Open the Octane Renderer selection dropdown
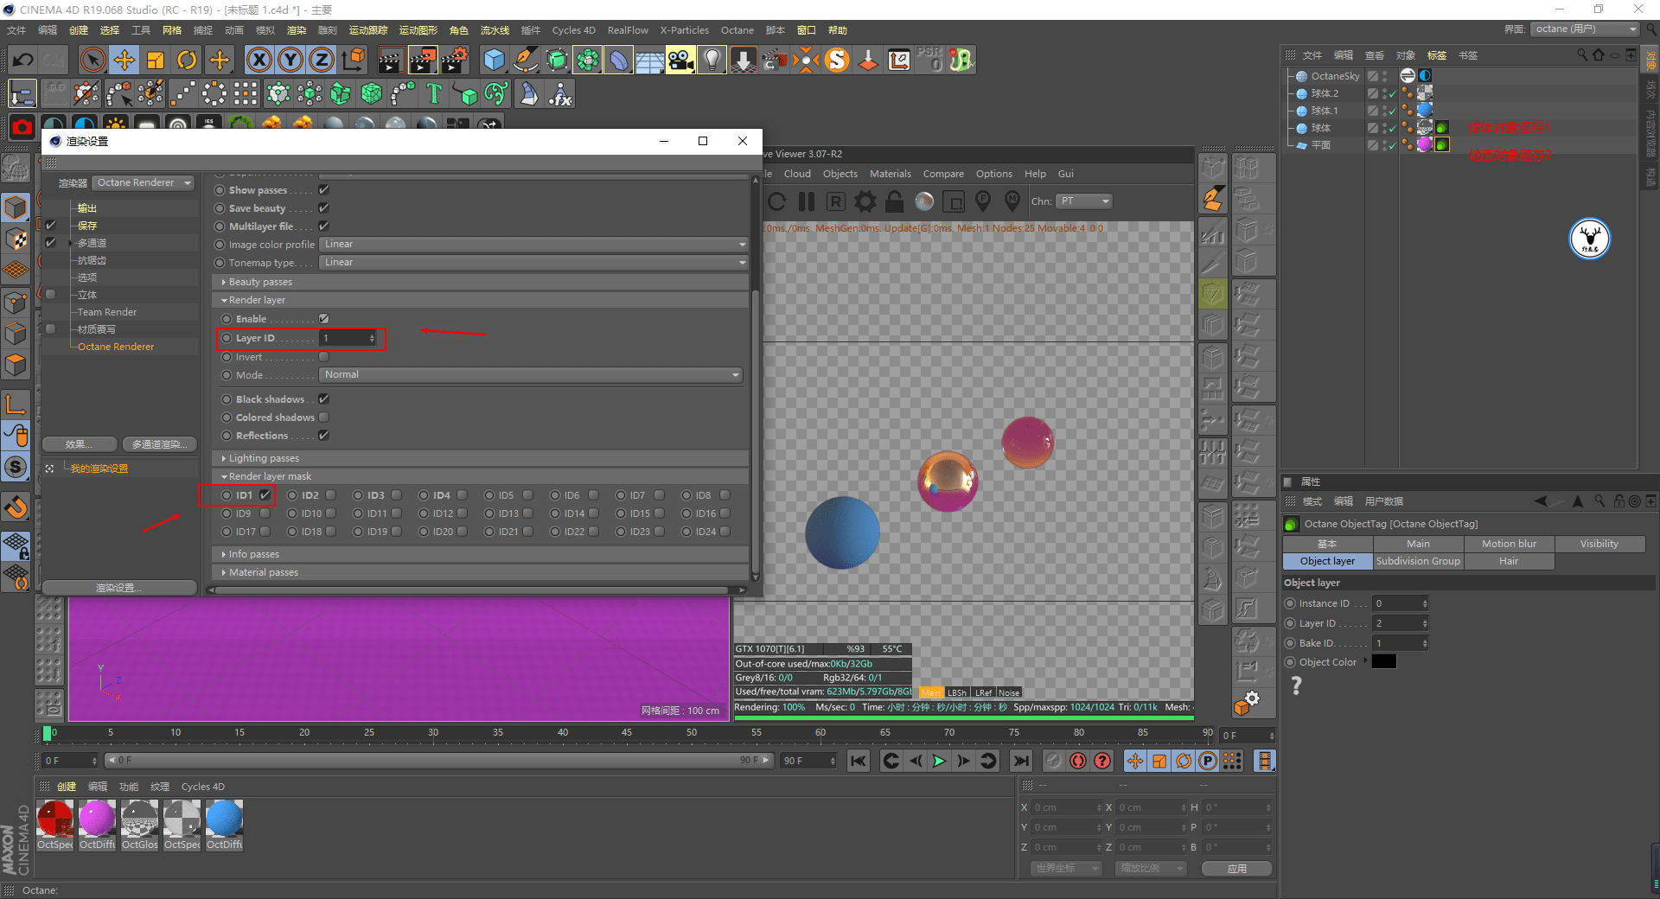The height and width of the screenshot is (899, 1660). (144, 183)
